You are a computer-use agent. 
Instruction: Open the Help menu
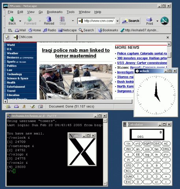[98, 12]
